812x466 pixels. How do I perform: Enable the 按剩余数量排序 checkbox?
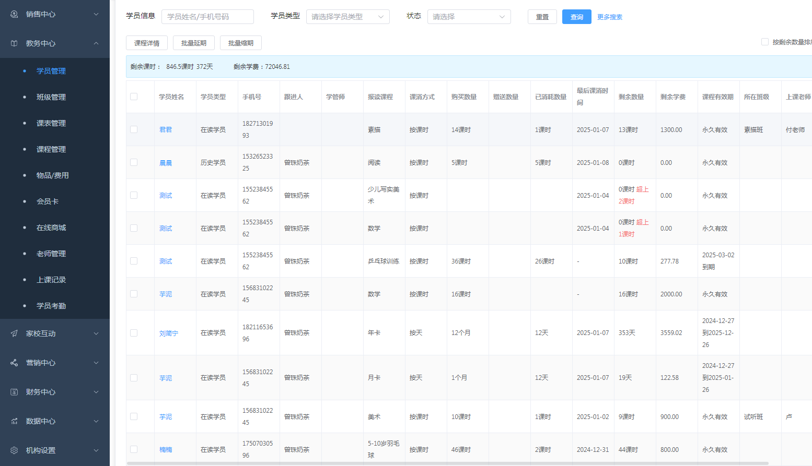coord(765,42)
